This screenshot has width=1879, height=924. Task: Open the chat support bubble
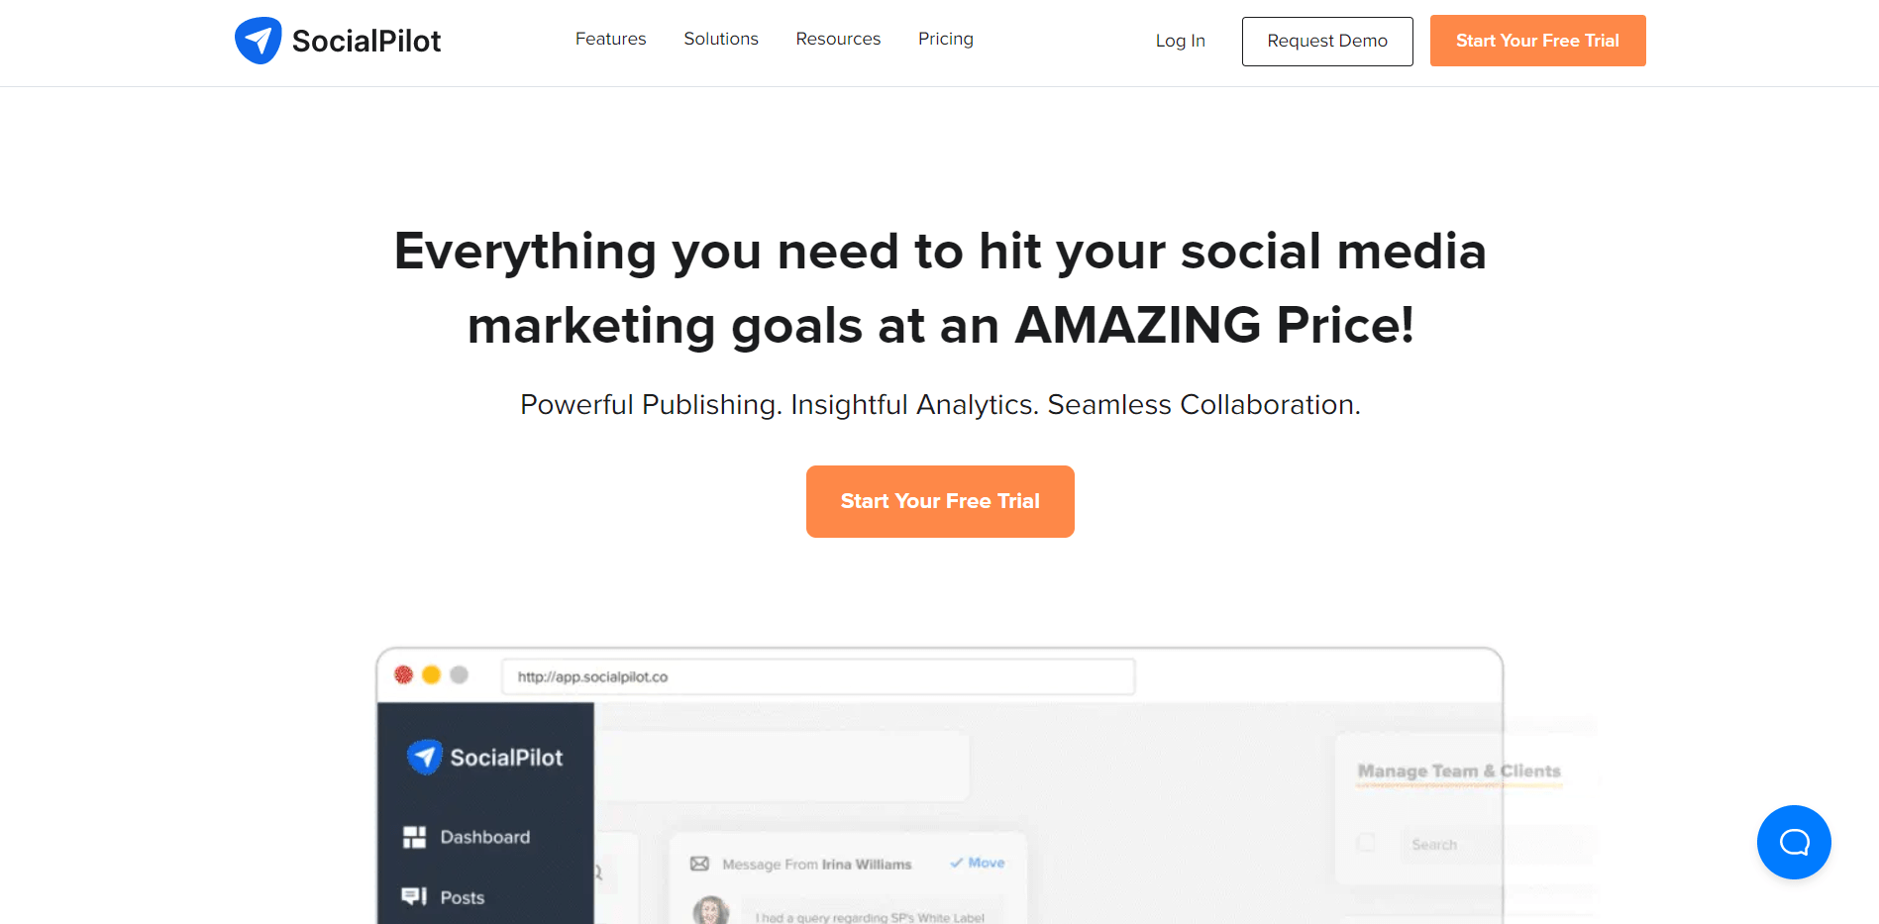[x=1794, y=842]
